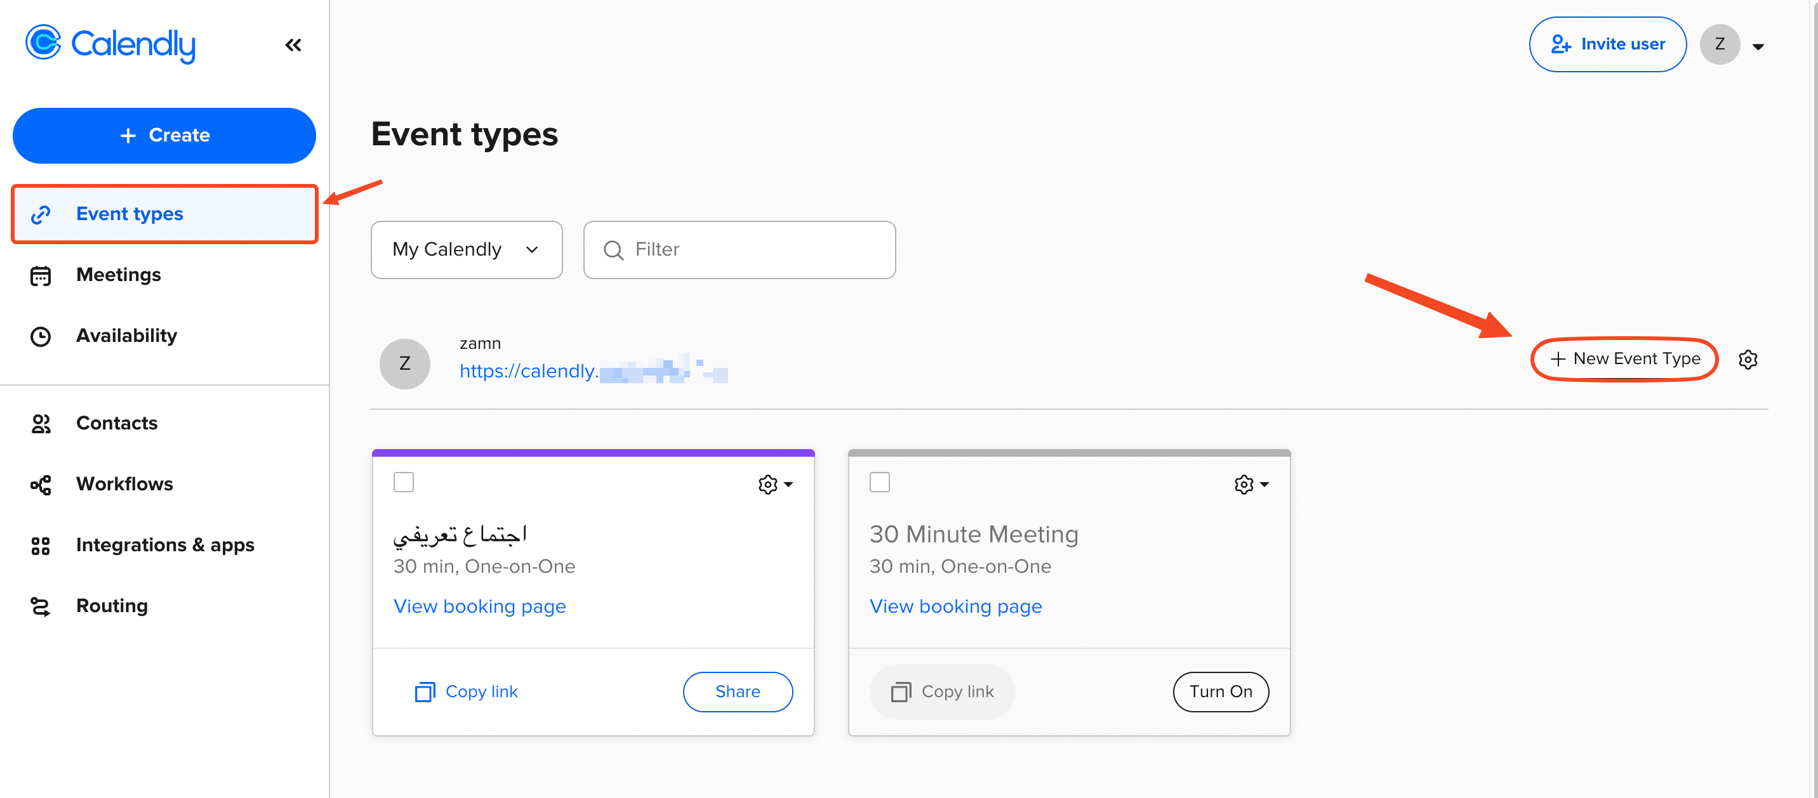Open Contacts from the sidebar
The image size is (1818, 798).
tap(116, 422)
